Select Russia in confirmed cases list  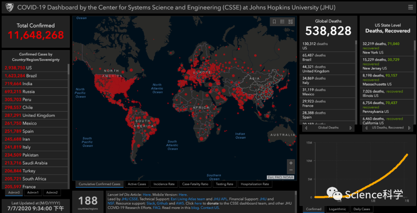coord(35,92)
